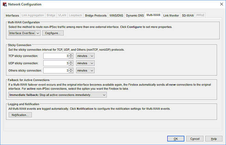This screenshot has height=145, width=226.
Task: Click the Configure... button
Action: pos(53,33)
